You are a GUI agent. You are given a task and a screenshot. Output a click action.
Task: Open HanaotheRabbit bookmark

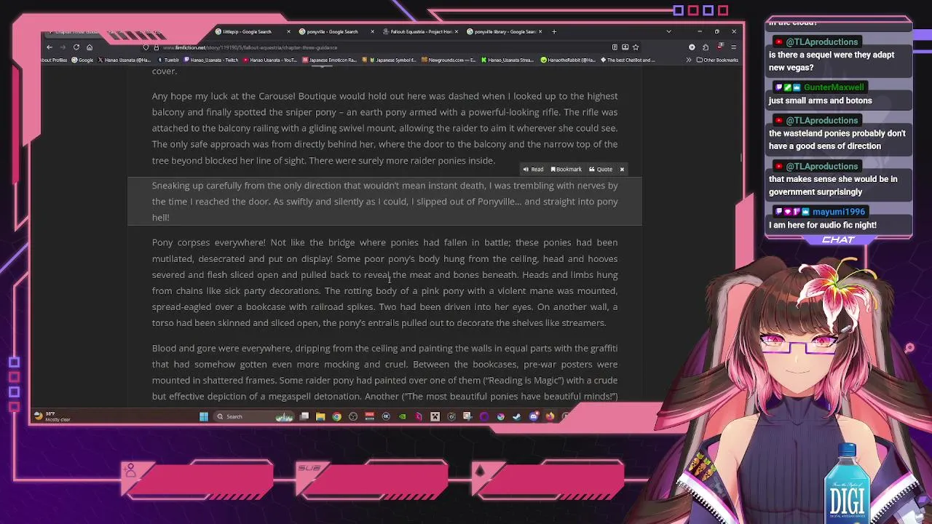[x=568, y=60]
